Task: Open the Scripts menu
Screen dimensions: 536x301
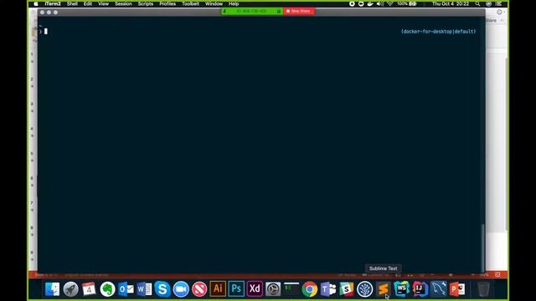Action: pyautogui.click(x=146, y=3)
